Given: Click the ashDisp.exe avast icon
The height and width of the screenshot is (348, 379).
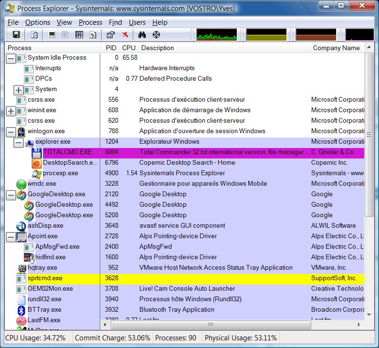Looking at the screenshot, I should pos(21,226).
